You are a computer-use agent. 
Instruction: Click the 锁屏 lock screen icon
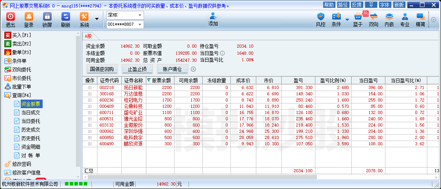coord(47,20)
